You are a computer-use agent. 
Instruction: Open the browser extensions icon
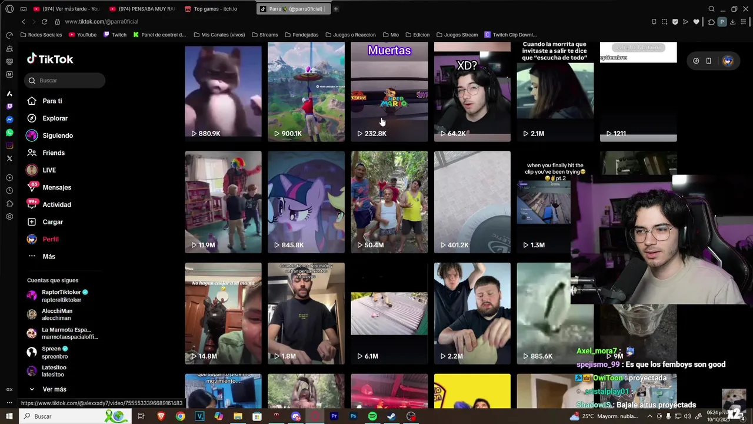tap(711, 22)
